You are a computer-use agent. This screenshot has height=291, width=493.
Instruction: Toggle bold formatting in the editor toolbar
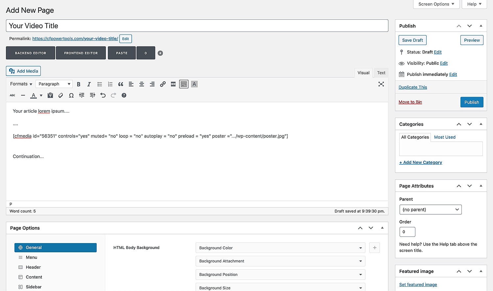[79, 84]
